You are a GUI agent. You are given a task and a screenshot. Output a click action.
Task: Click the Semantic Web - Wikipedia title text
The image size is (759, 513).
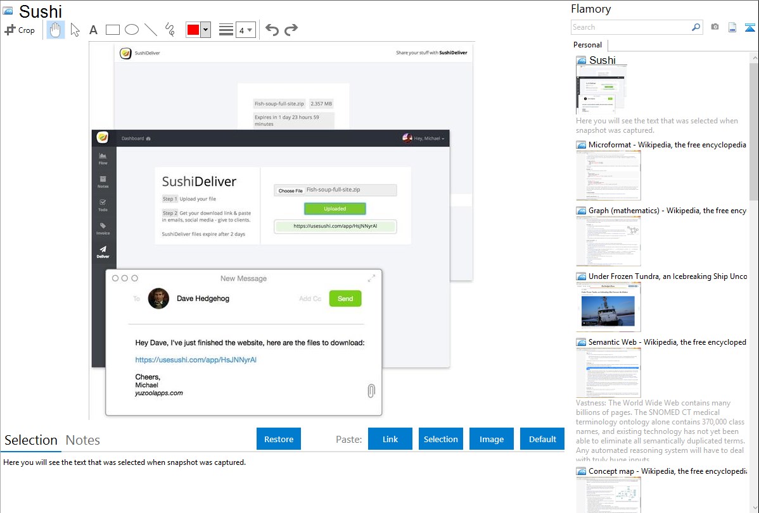click(667, 342)
